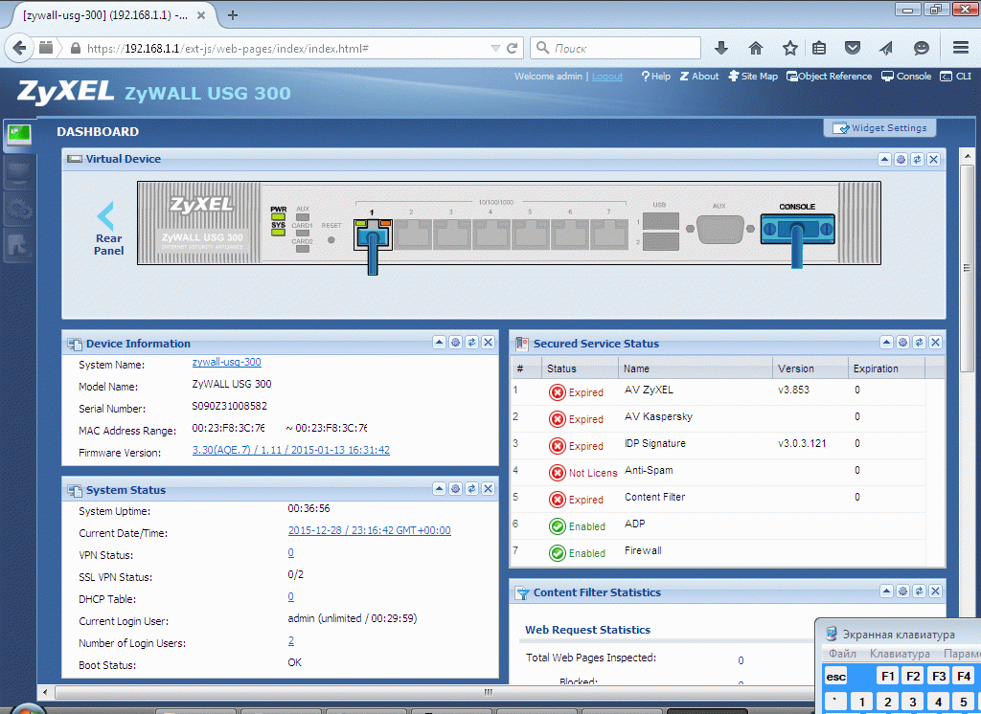The width and height of the screenshot is (981, 714).
Task: Refresh the Device Information widget
Action: pos(471,342)
